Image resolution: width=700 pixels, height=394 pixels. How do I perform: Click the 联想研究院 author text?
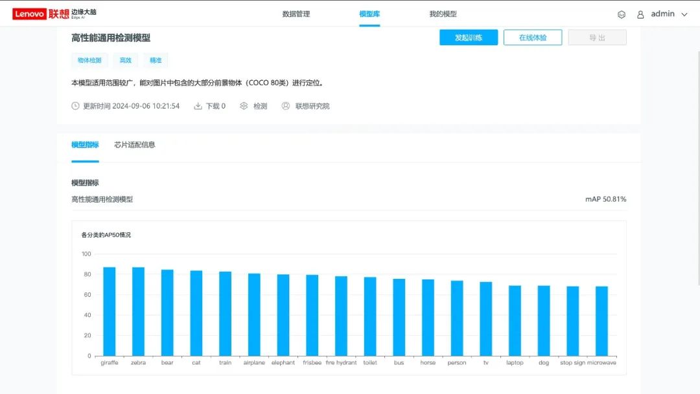click(312, 105)
